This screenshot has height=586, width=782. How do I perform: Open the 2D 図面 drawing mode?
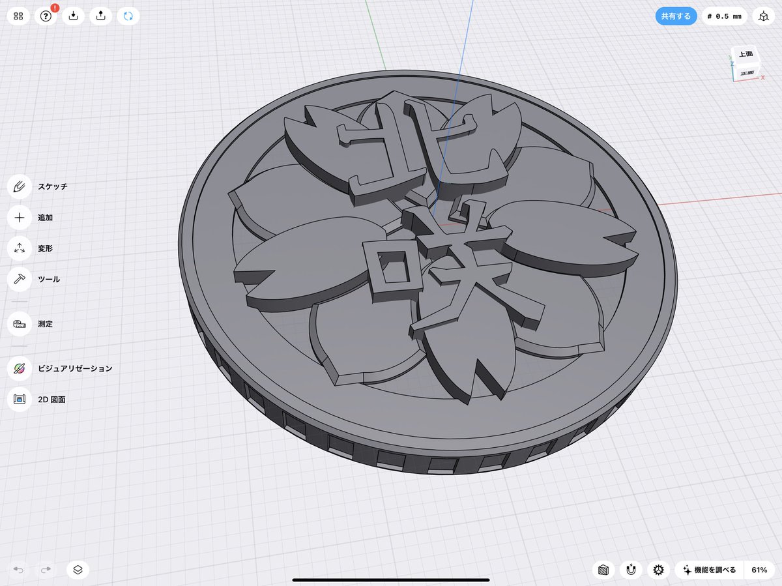pos(18,400)
